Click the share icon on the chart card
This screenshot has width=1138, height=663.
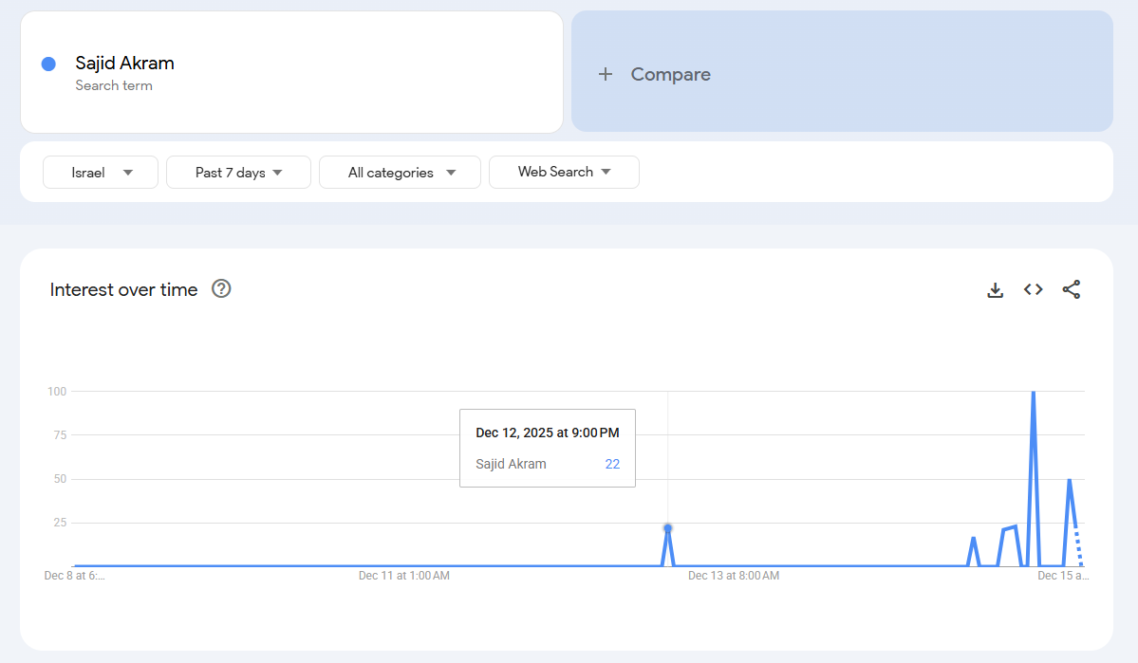(1071, 290)
